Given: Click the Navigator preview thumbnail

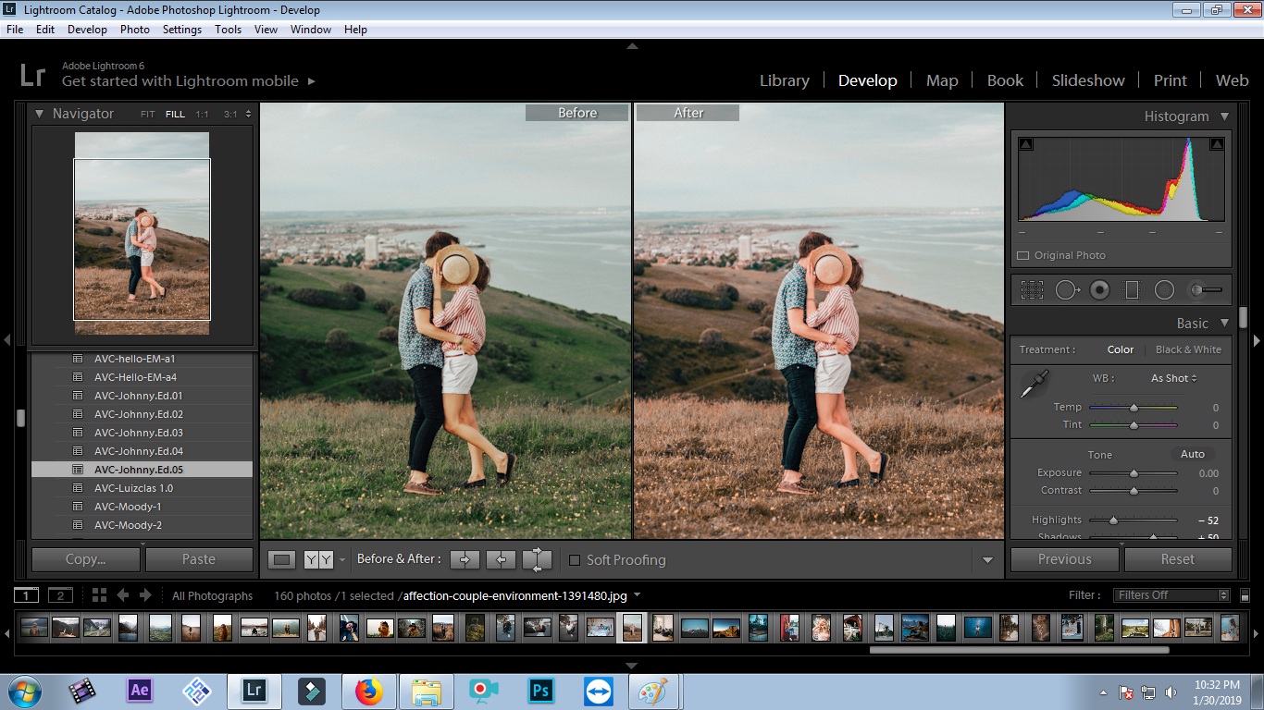Looking at the screenshot, I should coord(142,233).
